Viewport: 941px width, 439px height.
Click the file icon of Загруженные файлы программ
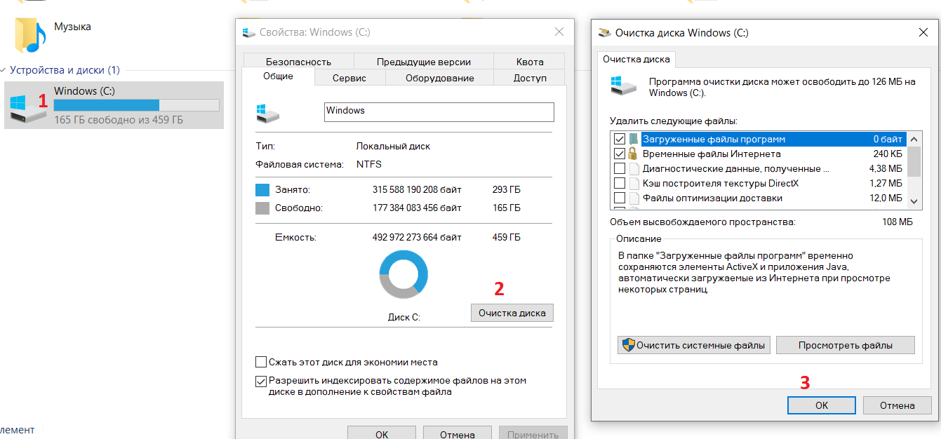coord(634,139)
